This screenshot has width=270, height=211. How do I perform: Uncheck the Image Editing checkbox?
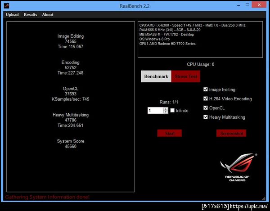[206, 90]
